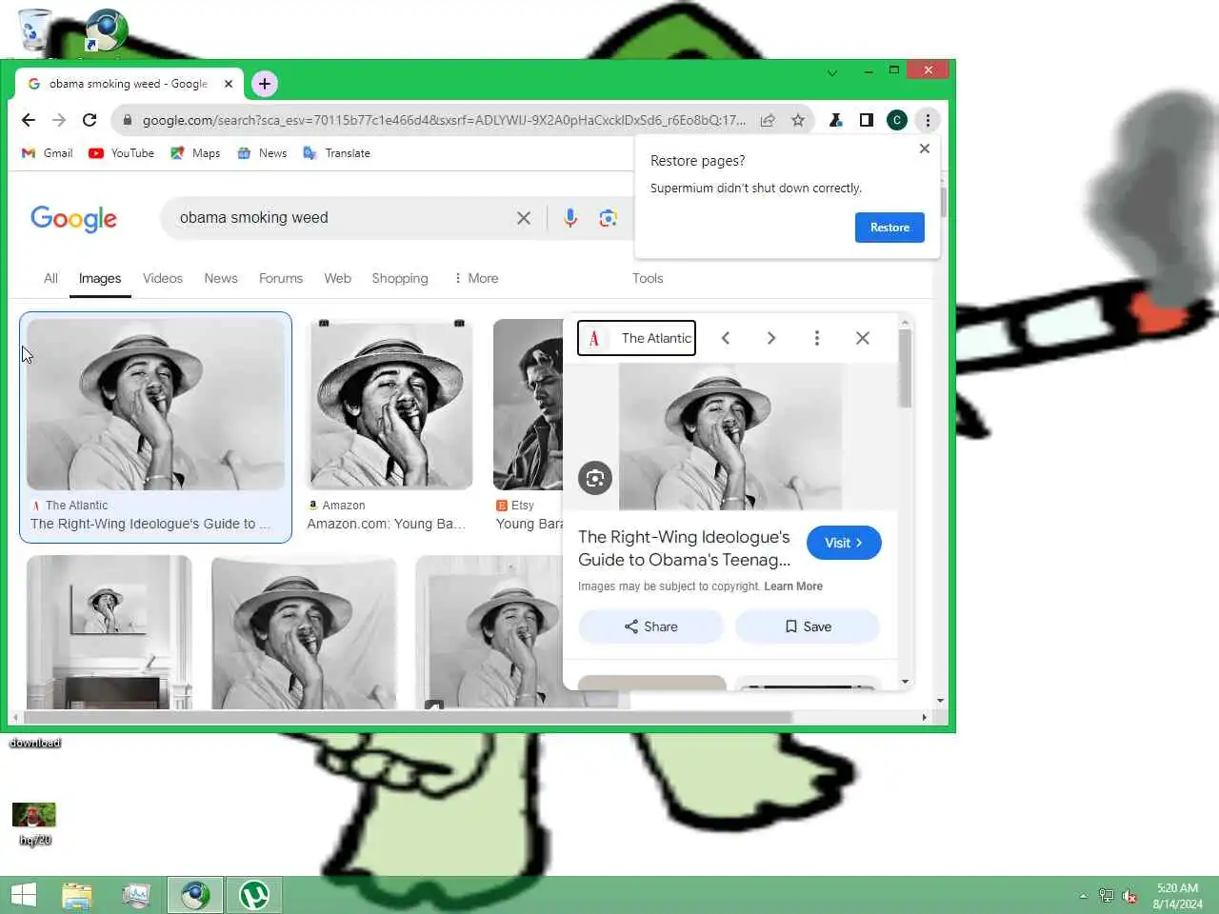Switch to the Shopping tab

[400, 278]
